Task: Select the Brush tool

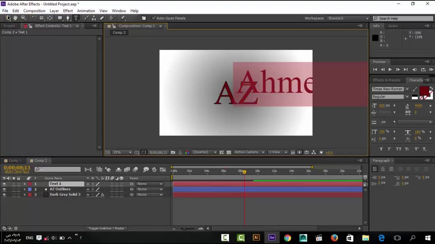Action: (x=86, y=18)
